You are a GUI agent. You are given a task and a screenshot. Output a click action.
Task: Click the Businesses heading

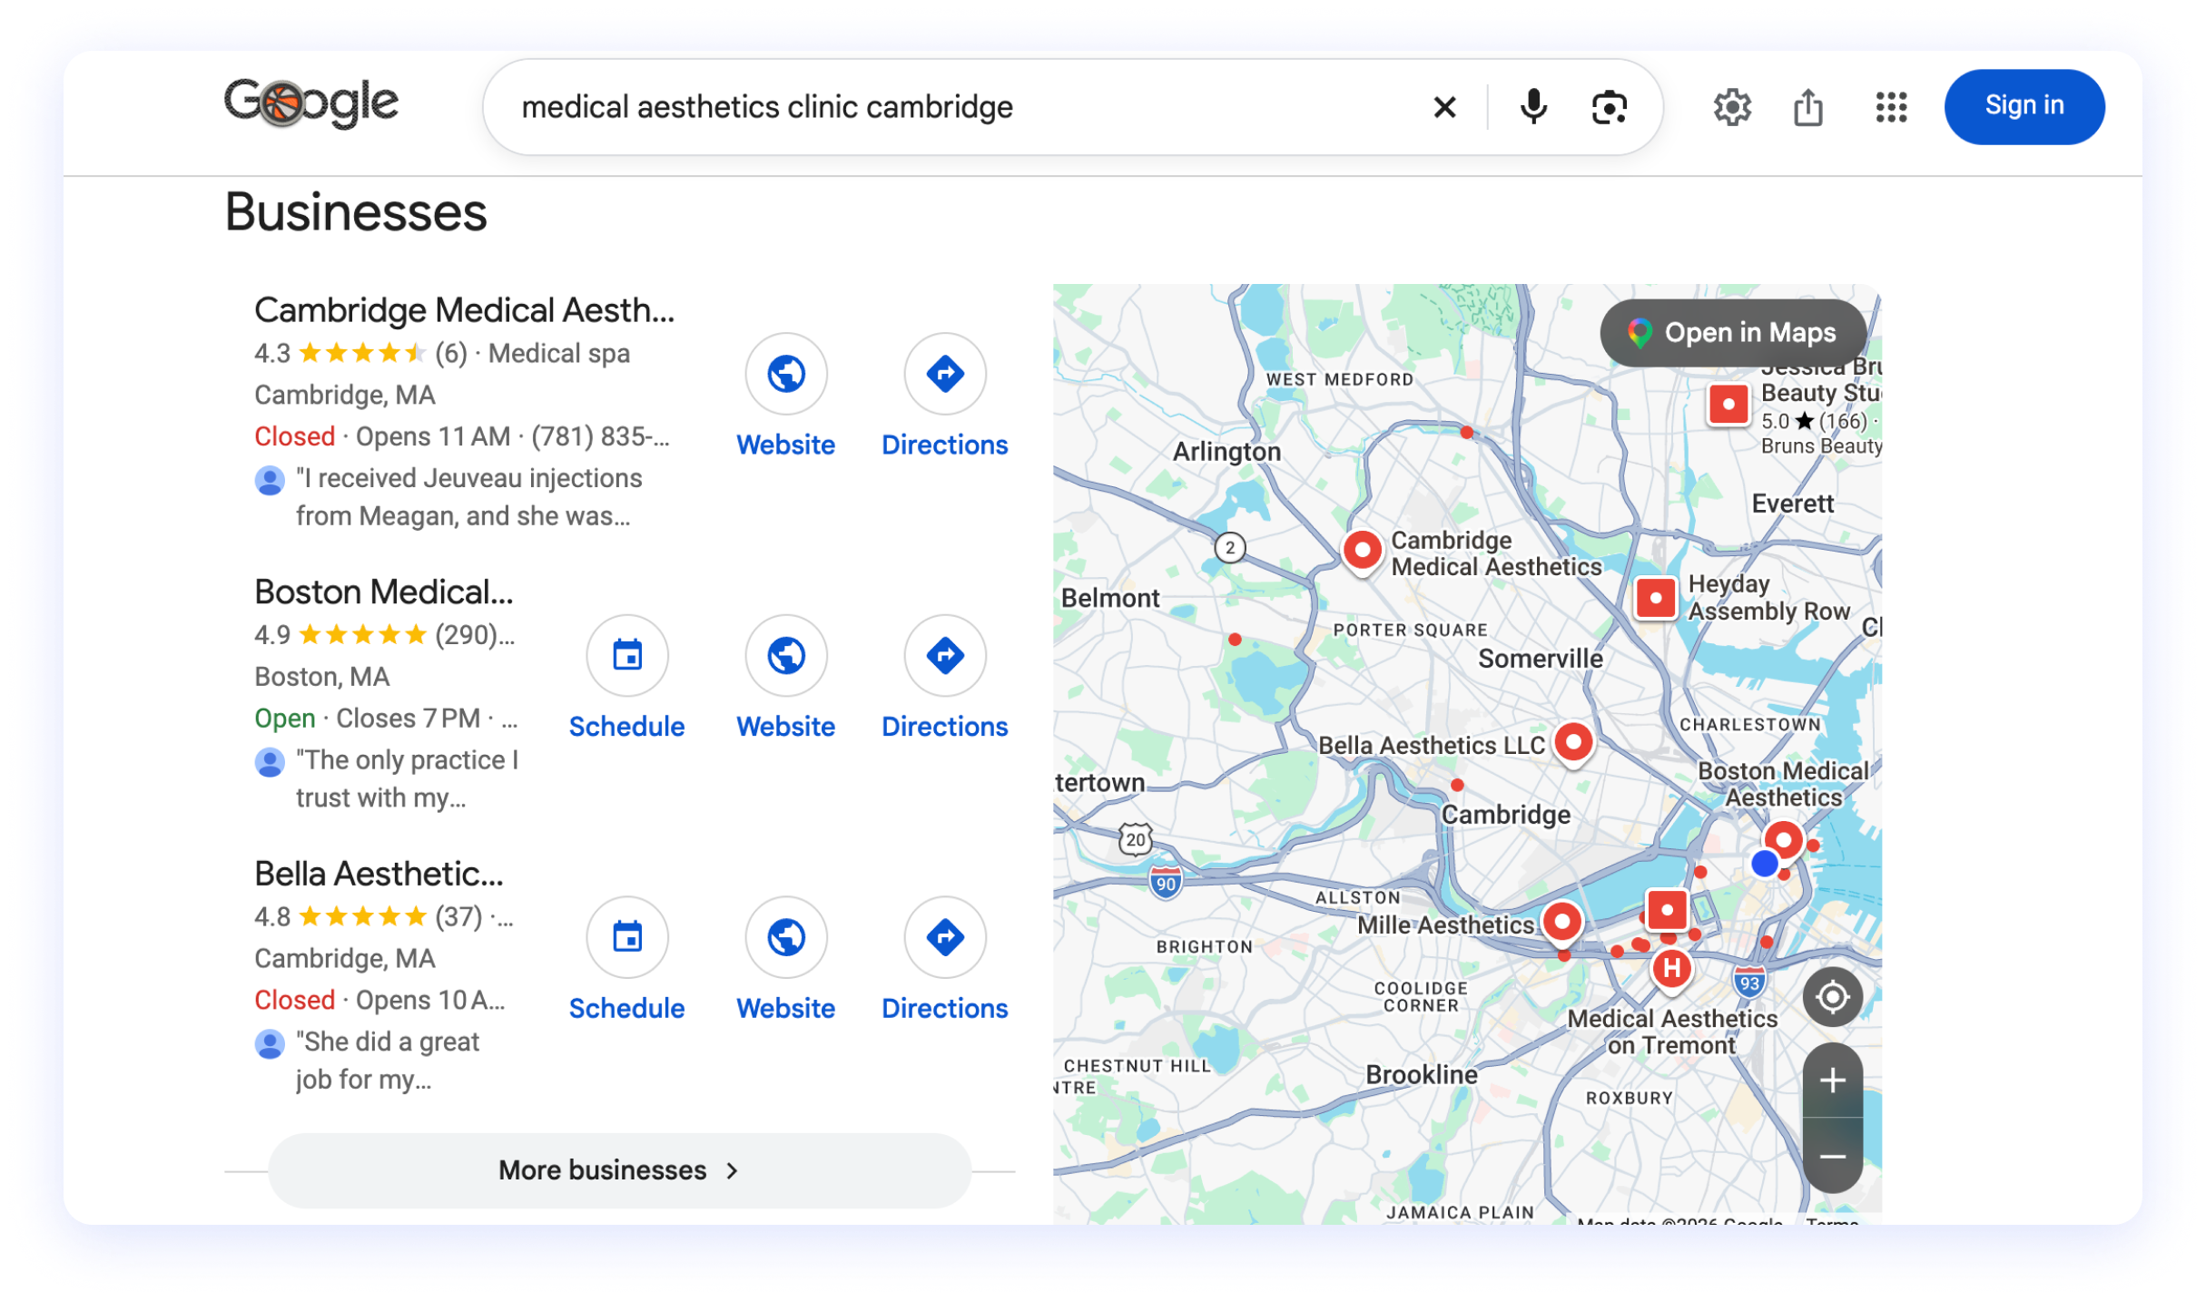click(355, 211)
